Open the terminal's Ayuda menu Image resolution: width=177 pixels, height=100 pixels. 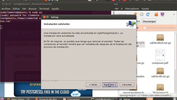tap(55, 9)
